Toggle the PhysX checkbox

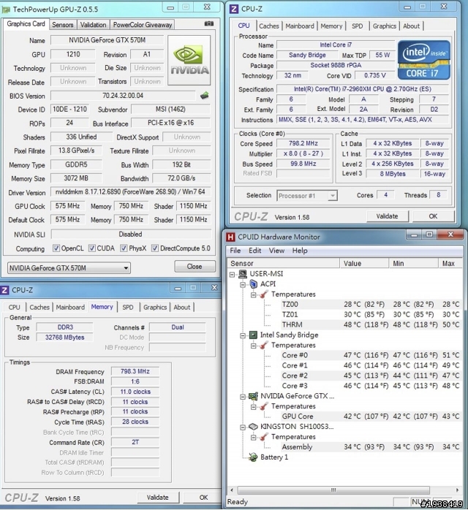click(124, 248)
